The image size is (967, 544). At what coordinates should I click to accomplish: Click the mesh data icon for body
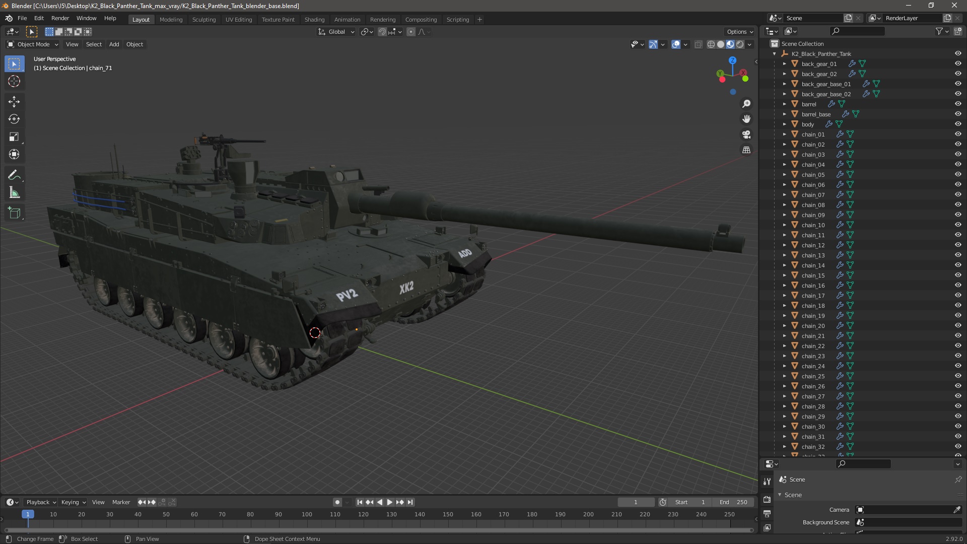[839, 124]
